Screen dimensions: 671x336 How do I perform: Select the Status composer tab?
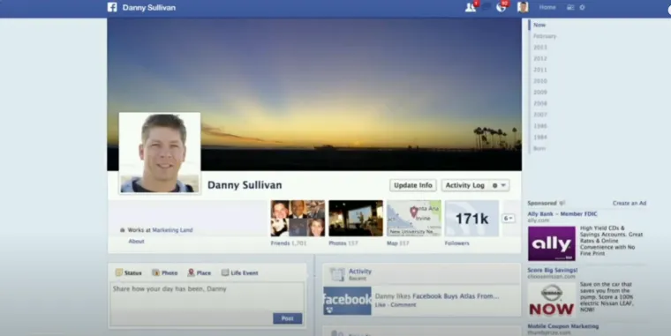(129, 273)
